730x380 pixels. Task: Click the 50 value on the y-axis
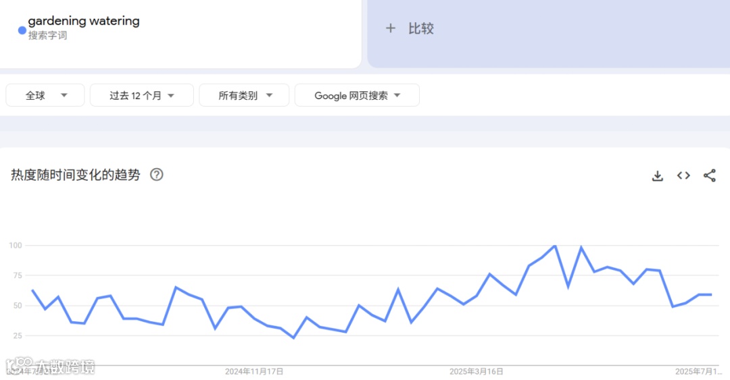click(18, 306)
